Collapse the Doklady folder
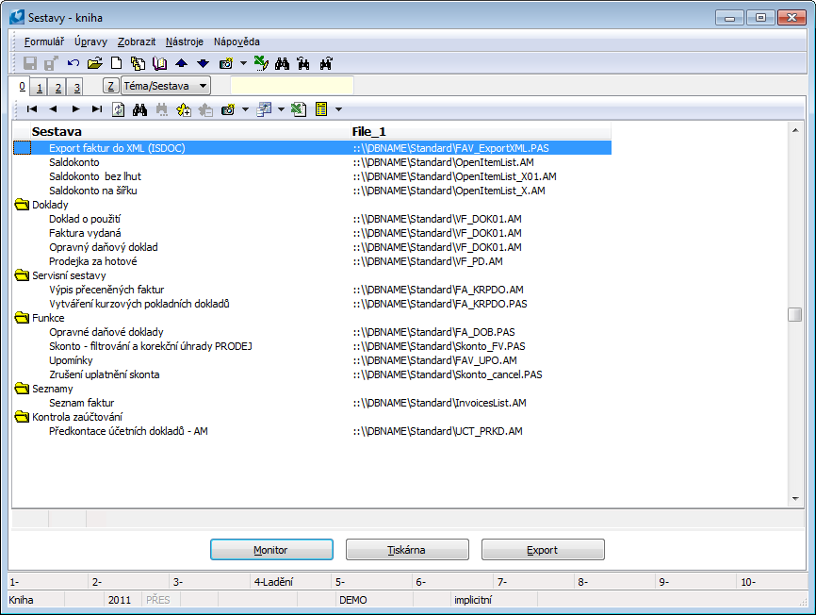Viewport: 816px width, 615px height. tap(22, 205)
